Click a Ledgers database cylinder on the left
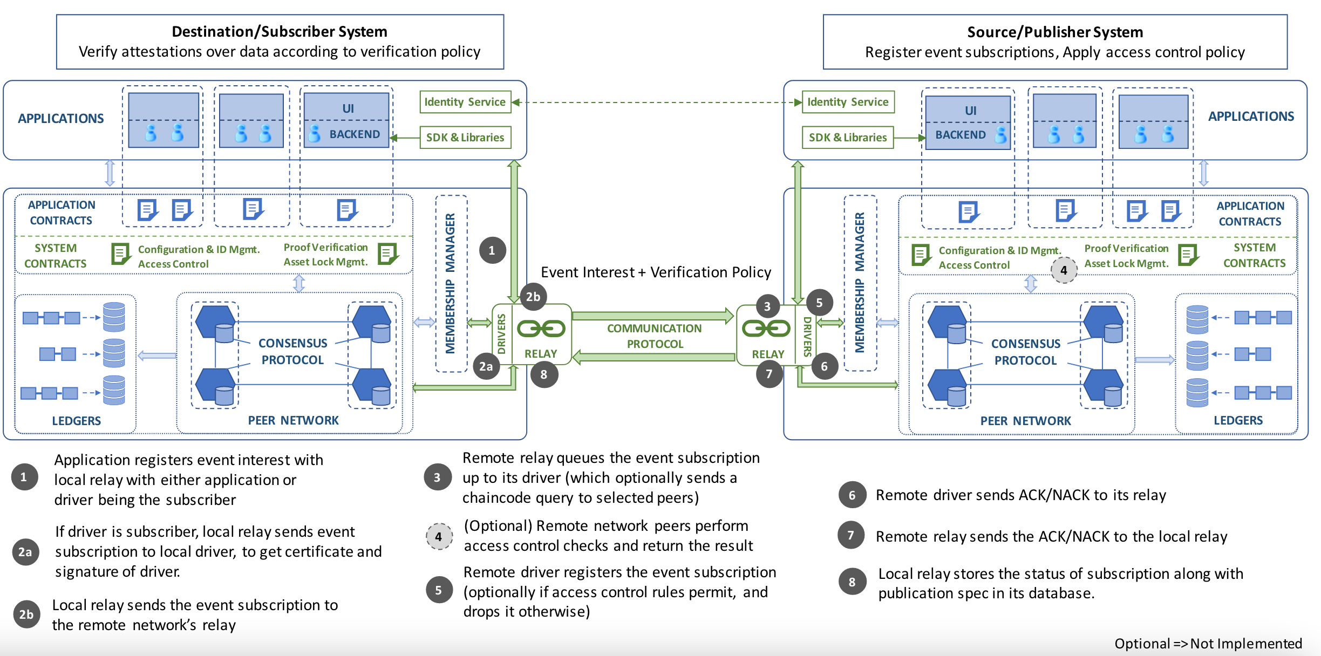The width and height of the screenshot is (1321, 656). tap(113, 318)
